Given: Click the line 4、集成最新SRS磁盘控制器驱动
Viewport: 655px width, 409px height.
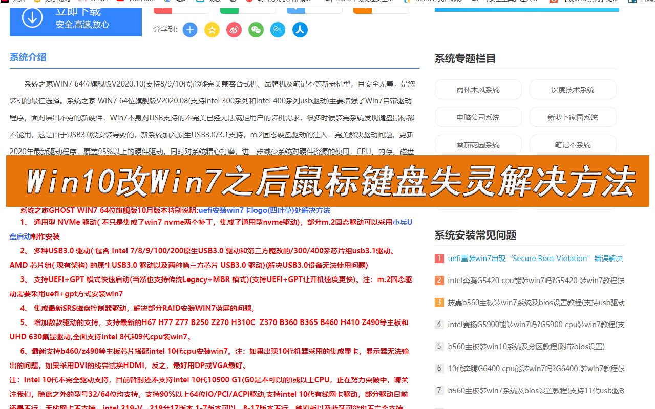Looking at the screenshot, I should tap(138, 308).
